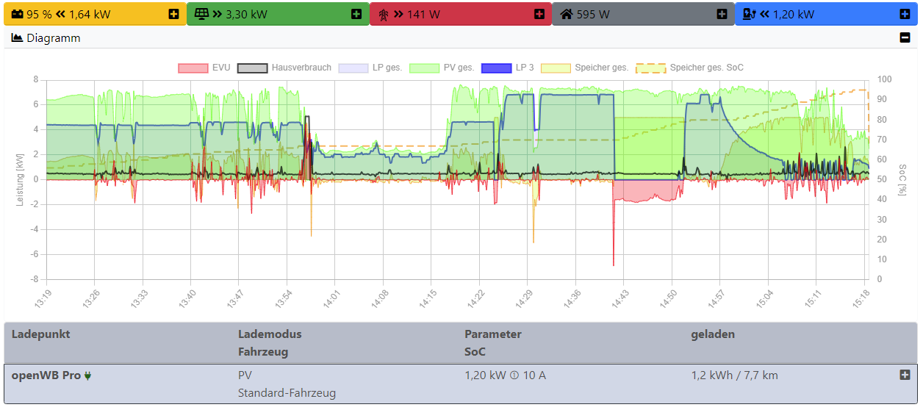The width and height of the screenshot is (923, 410).
Task: Expand the yellow battery storage card
Action: coord(173,14)
